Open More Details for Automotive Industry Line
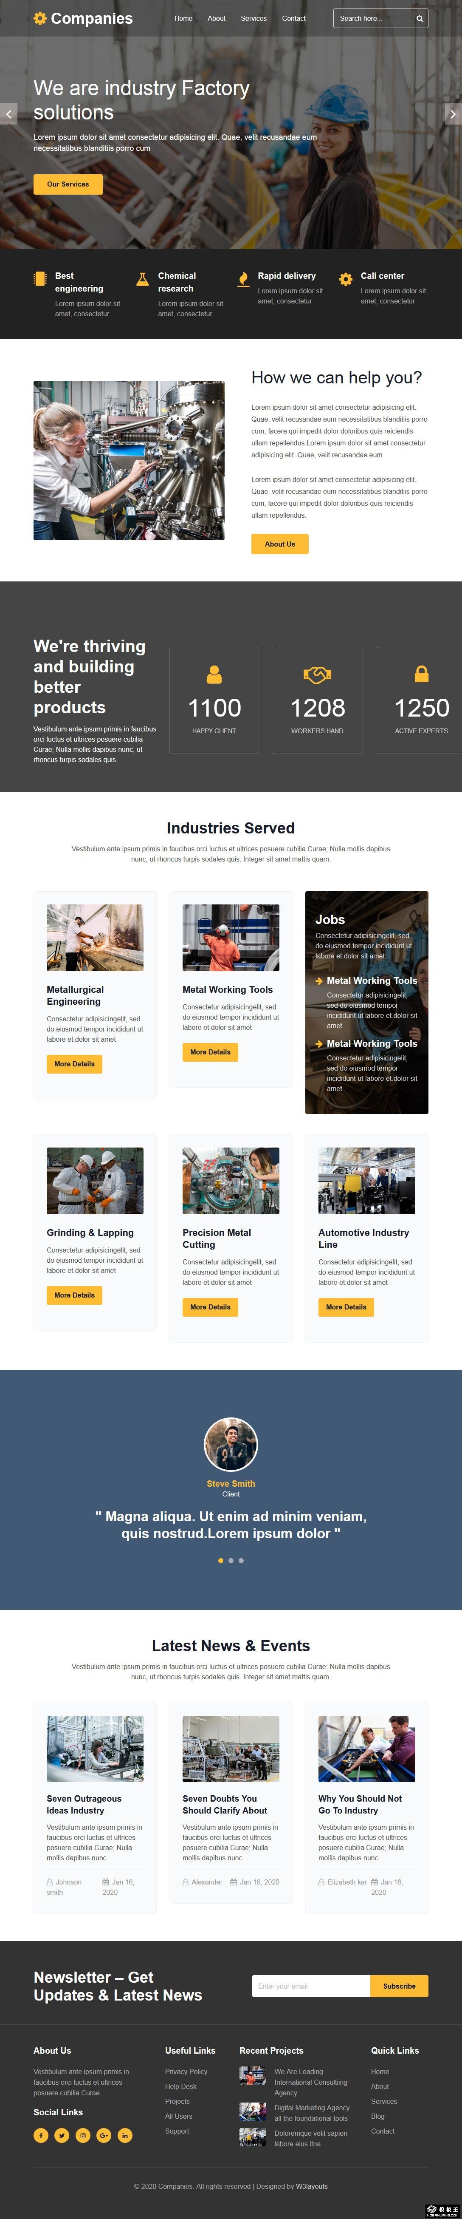Image resolution: width=462 pixels, height=2219 pixels. click(346, 1306)
